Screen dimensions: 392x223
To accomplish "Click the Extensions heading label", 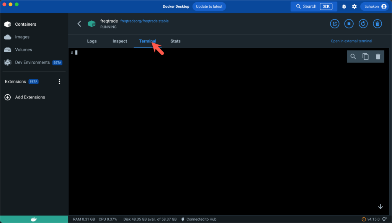I will point(15,82).
